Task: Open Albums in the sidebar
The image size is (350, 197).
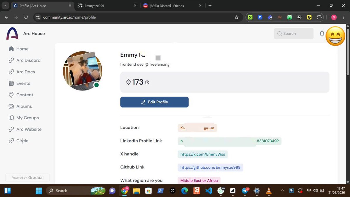Action: click(20, 106)
